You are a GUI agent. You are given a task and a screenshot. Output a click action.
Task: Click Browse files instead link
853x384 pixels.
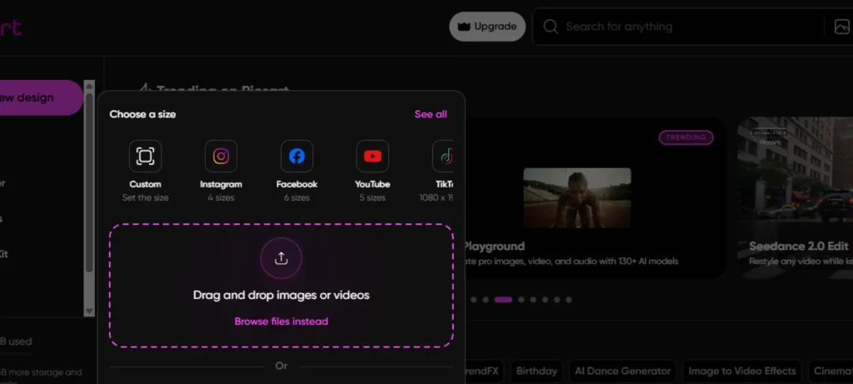tap(282, 322)
